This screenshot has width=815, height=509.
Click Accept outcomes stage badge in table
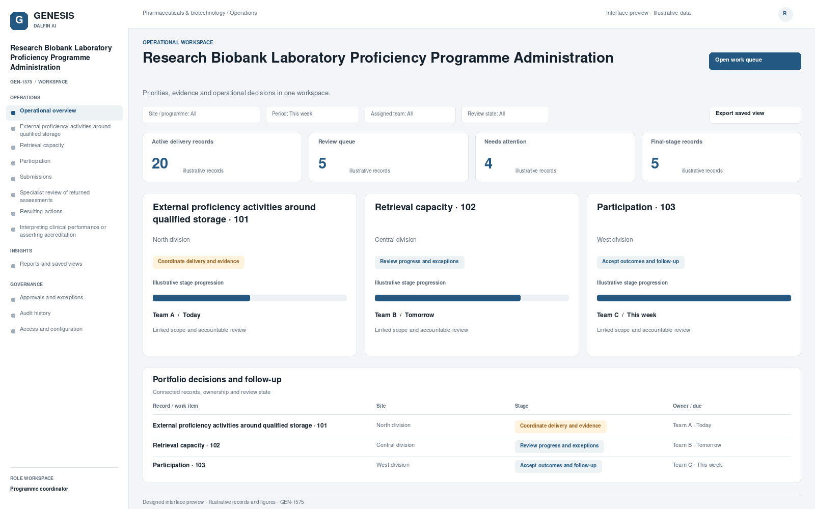coord(558,466)
